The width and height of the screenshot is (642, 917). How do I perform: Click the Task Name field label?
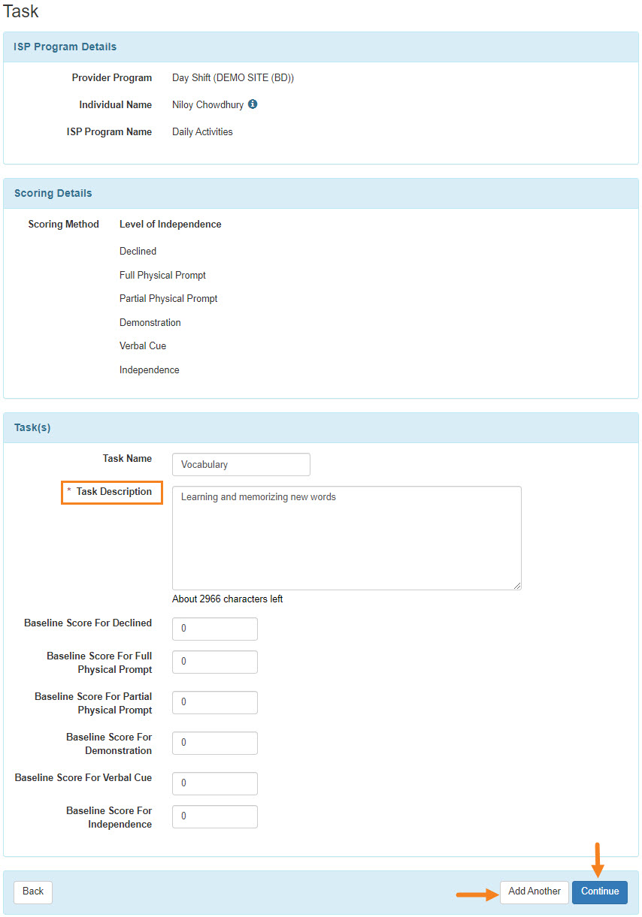[127, 458]
